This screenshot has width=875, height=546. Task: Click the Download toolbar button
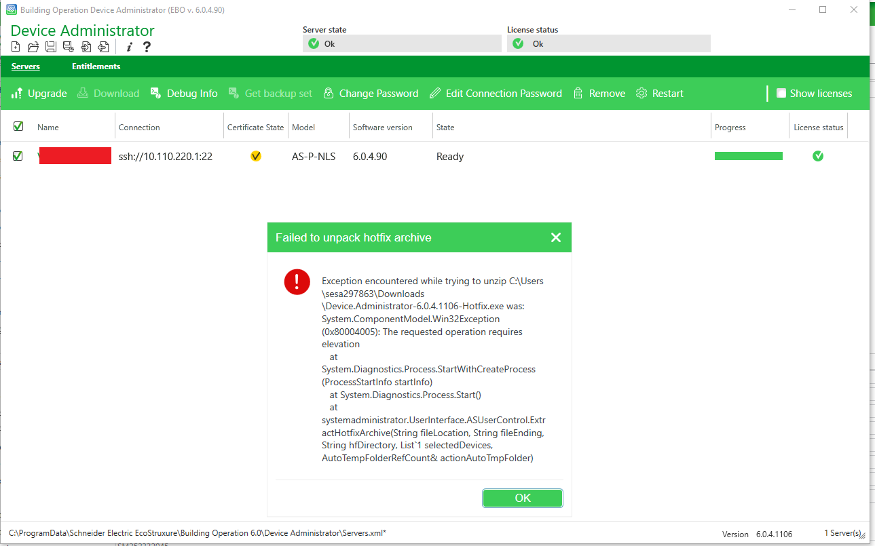pos(109,94)
